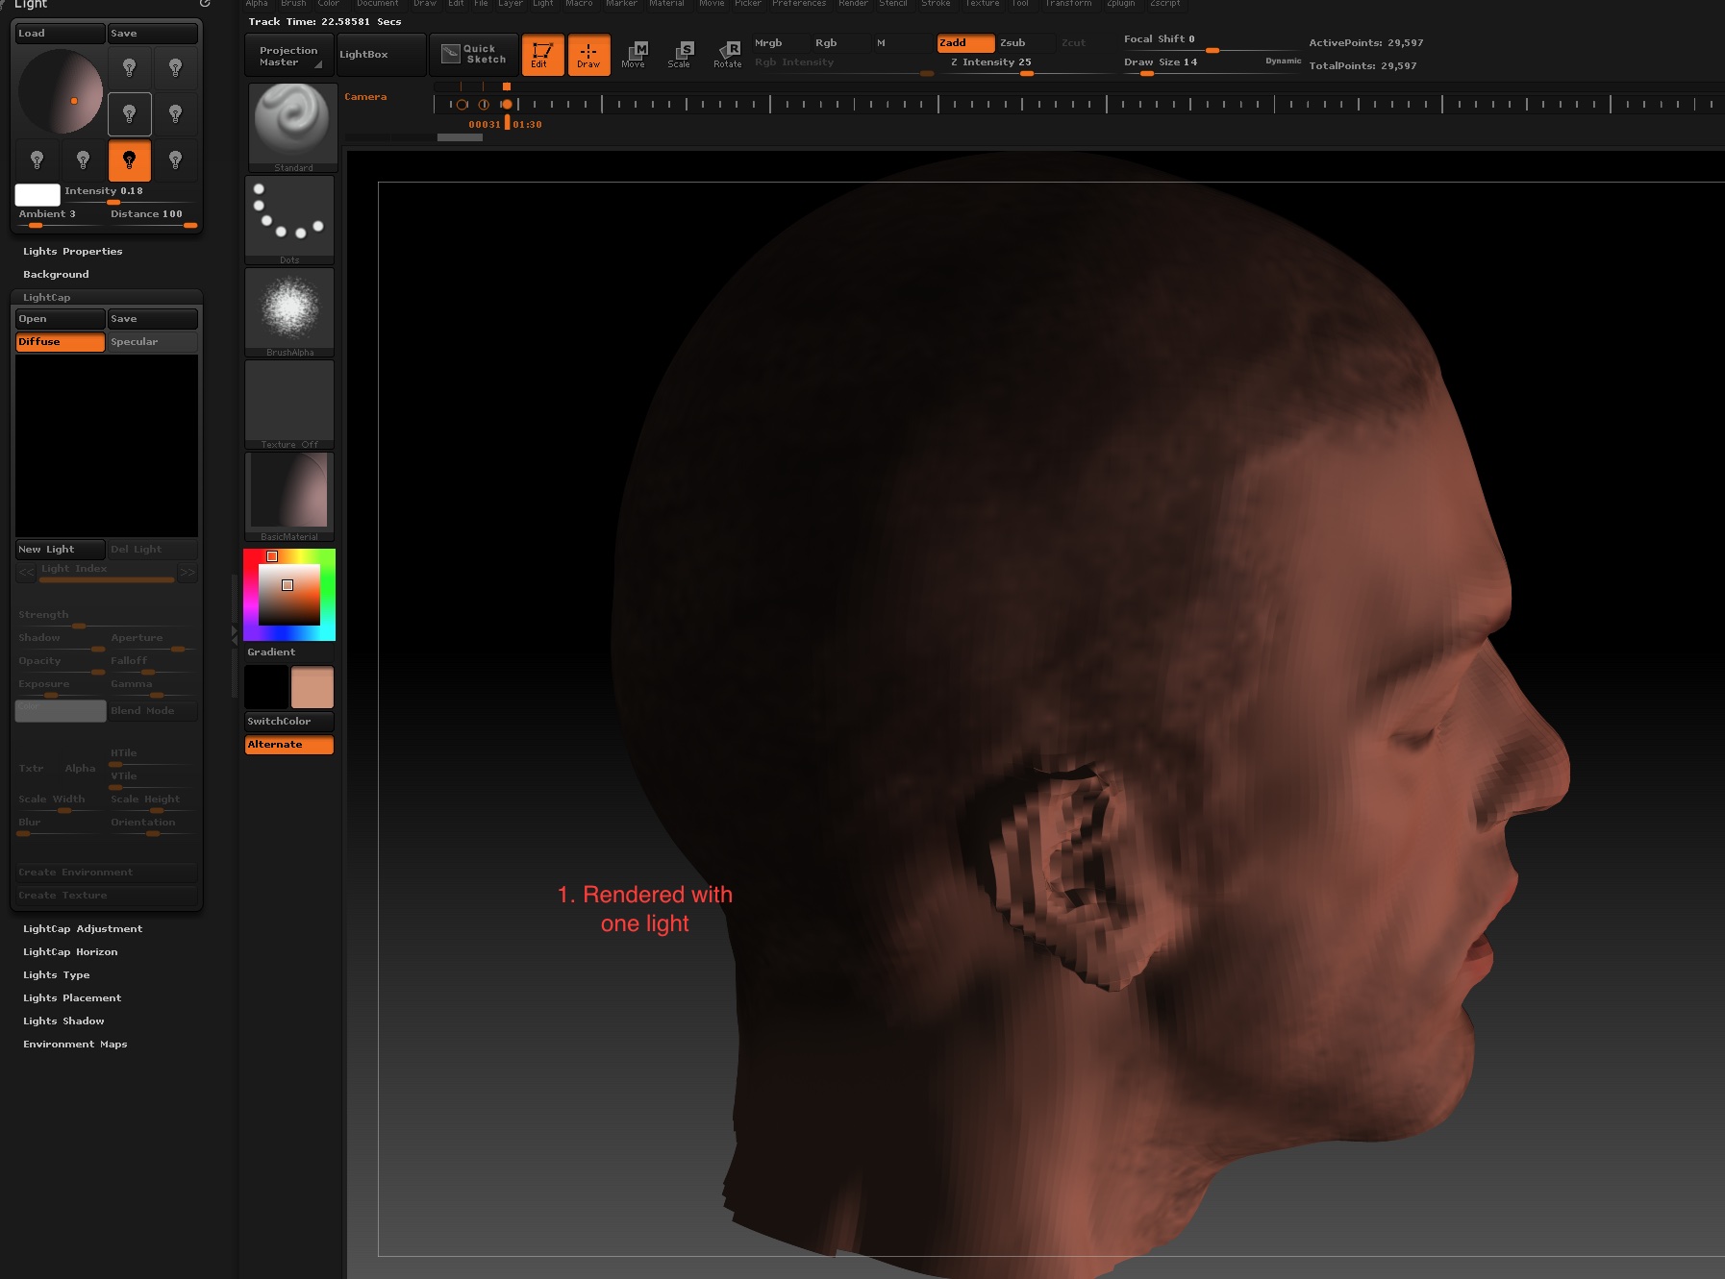Click the orange active light bulb

pos(130,160)
